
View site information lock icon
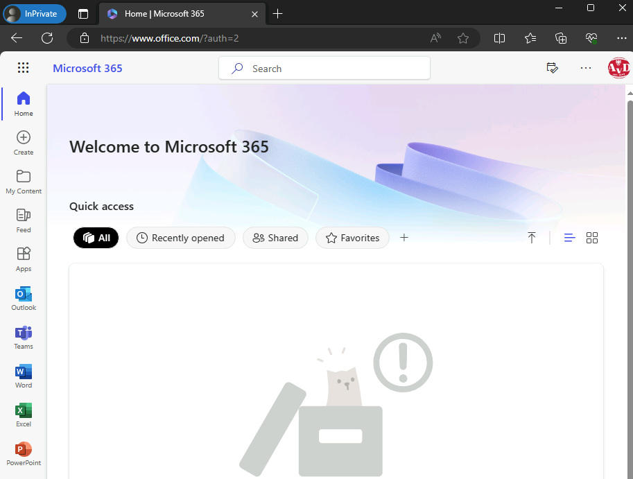pyautogui.click(x=85, y=38)
